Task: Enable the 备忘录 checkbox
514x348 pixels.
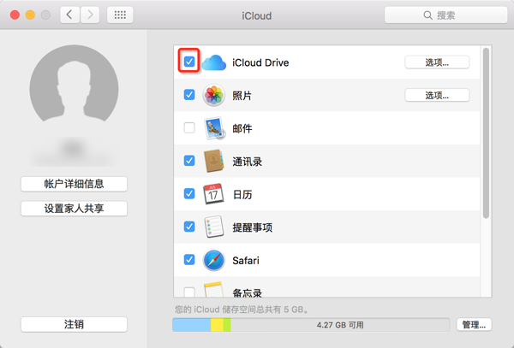Action: point(189,292)
